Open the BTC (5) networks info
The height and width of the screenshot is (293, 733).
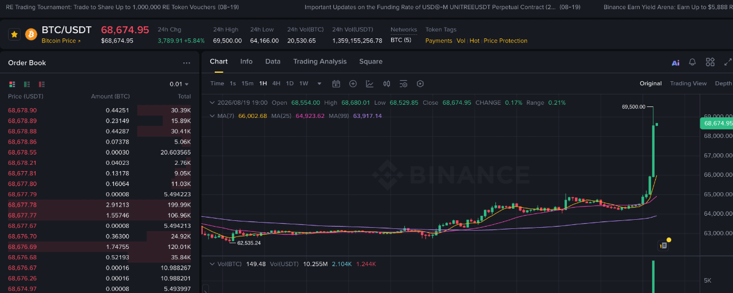point(401,41)
